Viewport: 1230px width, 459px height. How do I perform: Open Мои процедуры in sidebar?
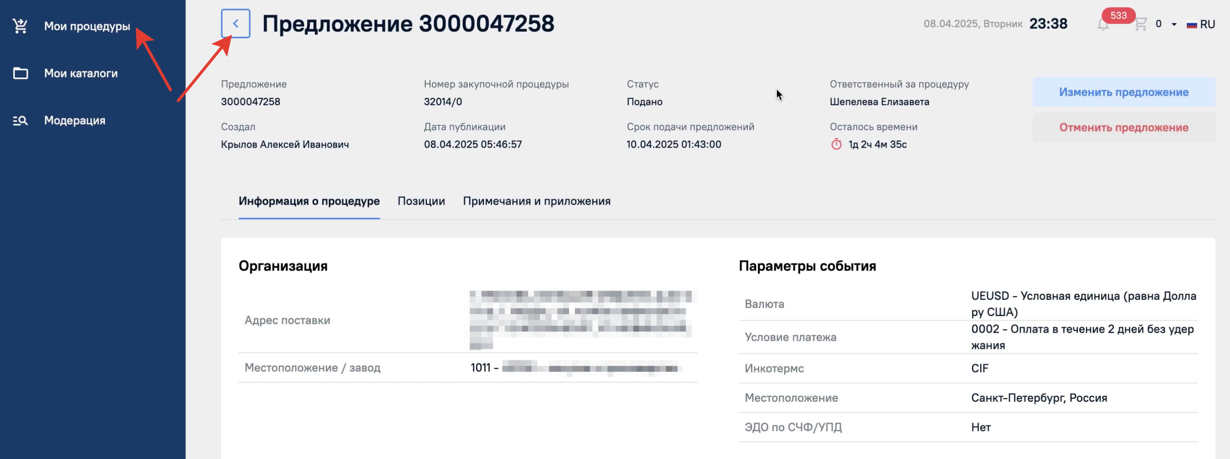pyautogui.click(x=87, y=26)
